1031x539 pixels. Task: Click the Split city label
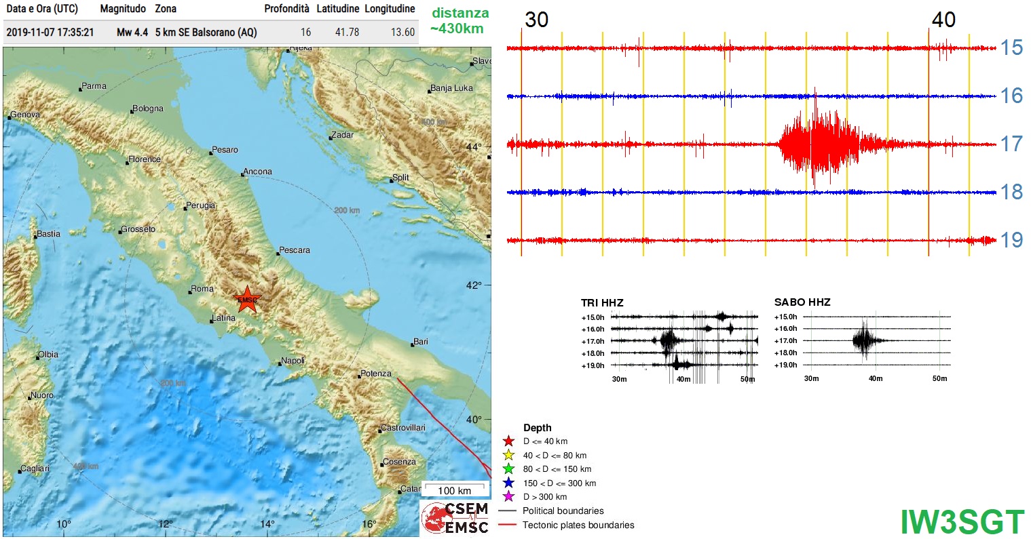coord(400,178)
